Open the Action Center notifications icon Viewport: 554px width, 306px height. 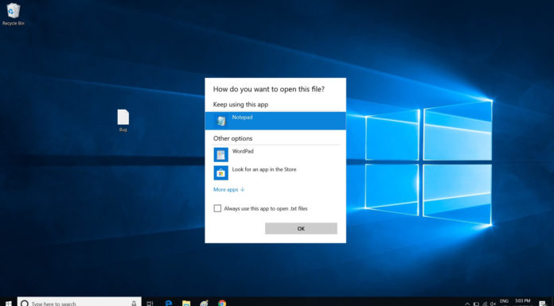[543, 303]
